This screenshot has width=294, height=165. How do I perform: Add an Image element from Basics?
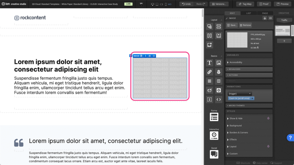(218, 63)
